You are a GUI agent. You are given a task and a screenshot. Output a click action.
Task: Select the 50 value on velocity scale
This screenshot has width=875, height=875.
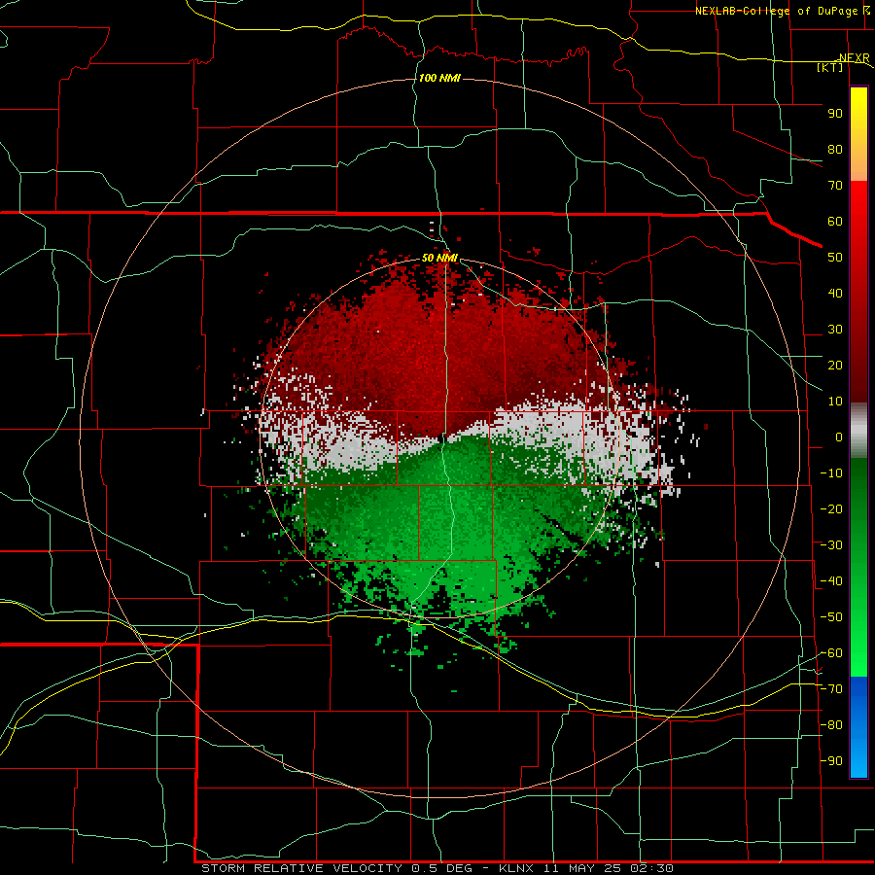[x=835, y=258]
